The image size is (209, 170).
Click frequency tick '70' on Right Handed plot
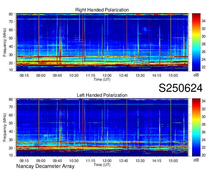[x=11, y=22]
